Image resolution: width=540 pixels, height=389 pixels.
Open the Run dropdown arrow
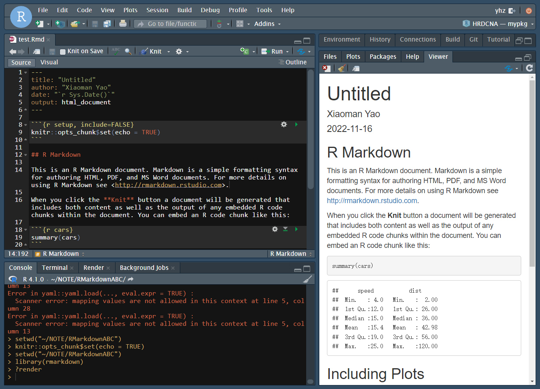pyautogui.click(x=287, y=52)
